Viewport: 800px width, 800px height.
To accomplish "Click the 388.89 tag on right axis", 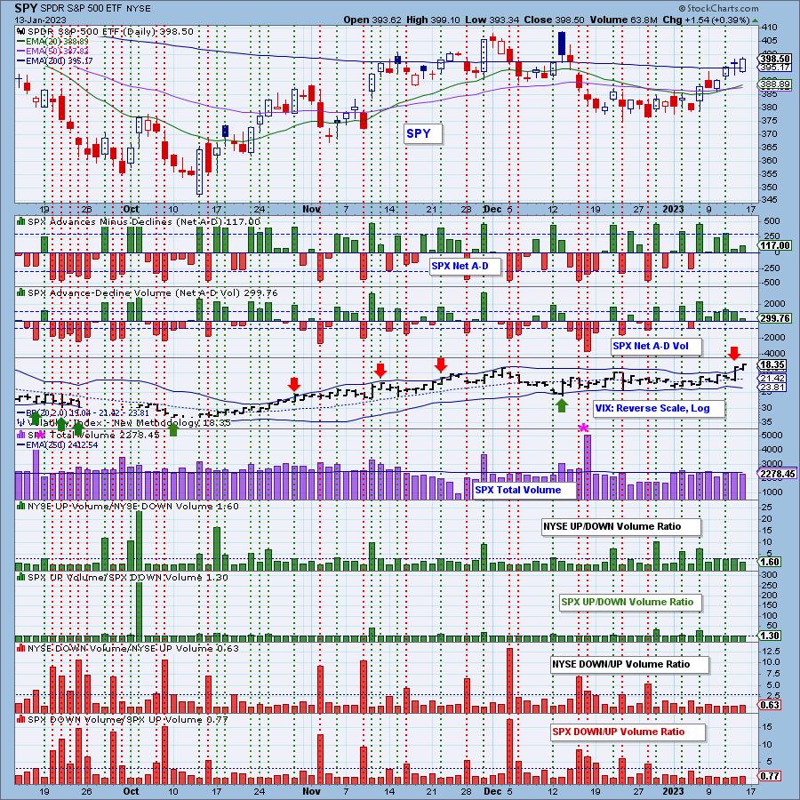I will pos(774,84).
